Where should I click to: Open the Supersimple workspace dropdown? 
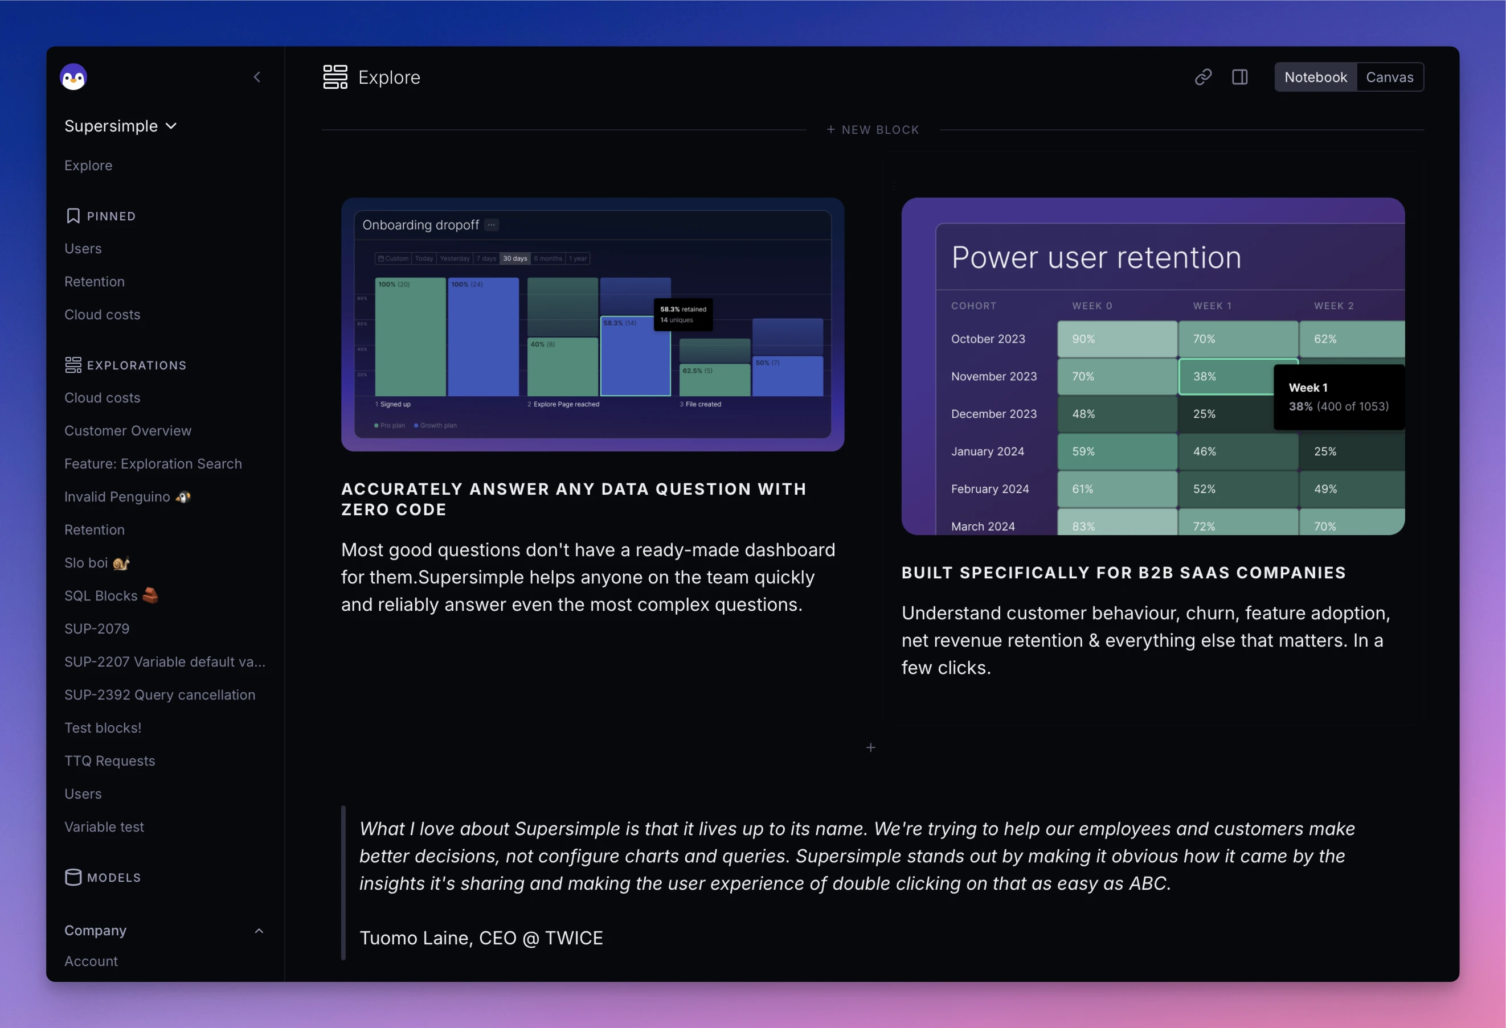pos(121,126)
